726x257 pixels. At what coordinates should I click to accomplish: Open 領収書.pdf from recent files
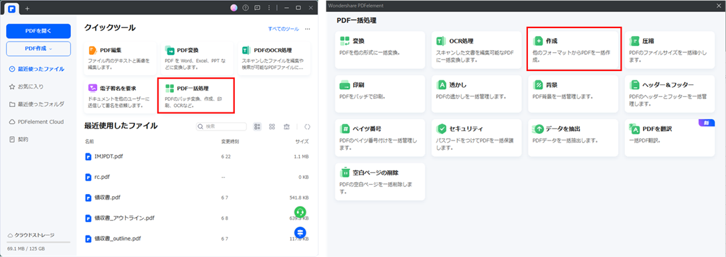[x=197, y=197]
